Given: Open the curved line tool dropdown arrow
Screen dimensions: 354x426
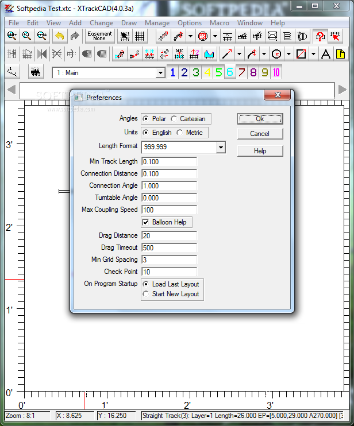Looking at the screenshot, I should [x=264, y=54].
